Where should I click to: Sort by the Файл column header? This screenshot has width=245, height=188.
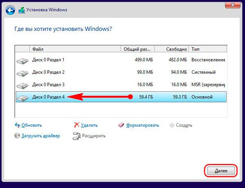coord(75,49)
